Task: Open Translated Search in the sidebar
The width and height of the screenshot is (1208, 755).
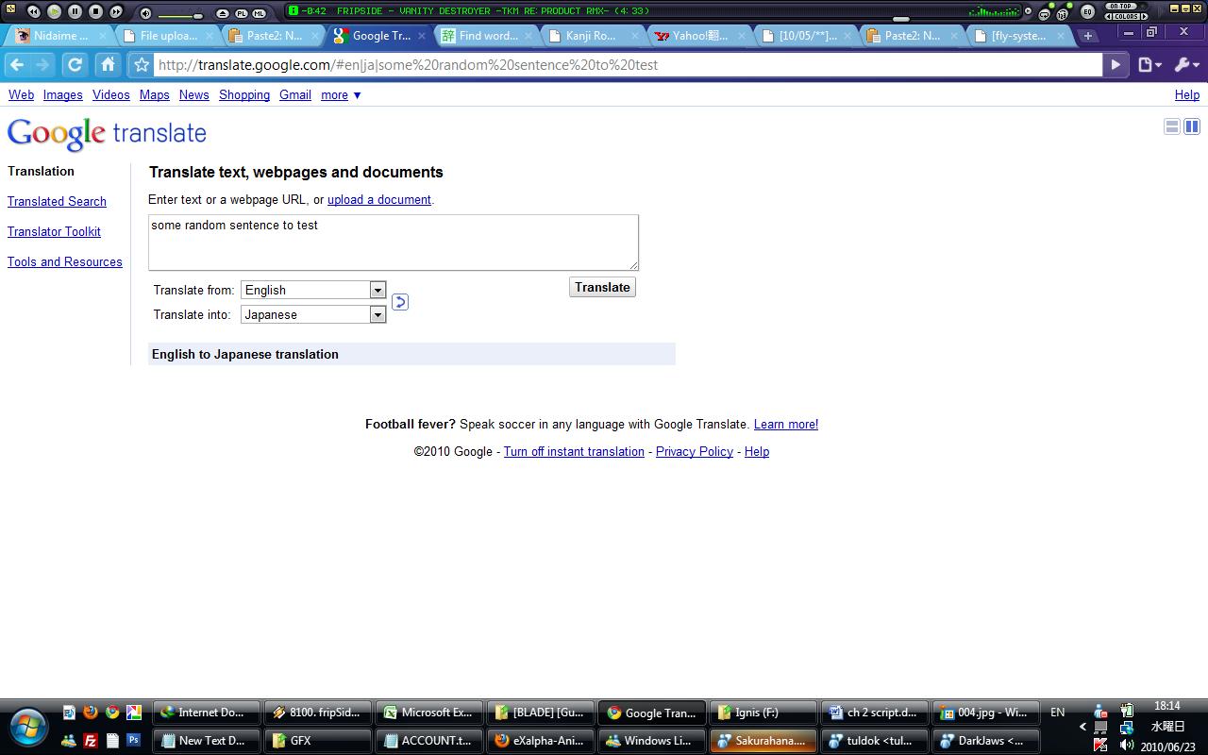Action: tap(57, 202)
